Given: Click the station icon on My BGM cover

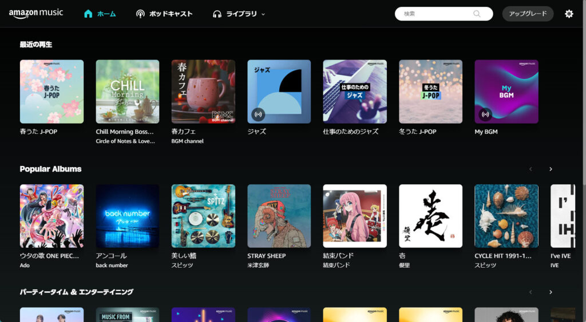Looking at the screenshot, I should (485, 114).
